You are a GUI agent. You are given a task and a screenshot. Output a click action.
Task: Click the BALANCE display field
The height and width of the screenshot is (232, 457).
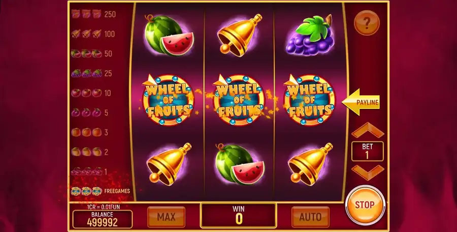[x=102, y=219]
